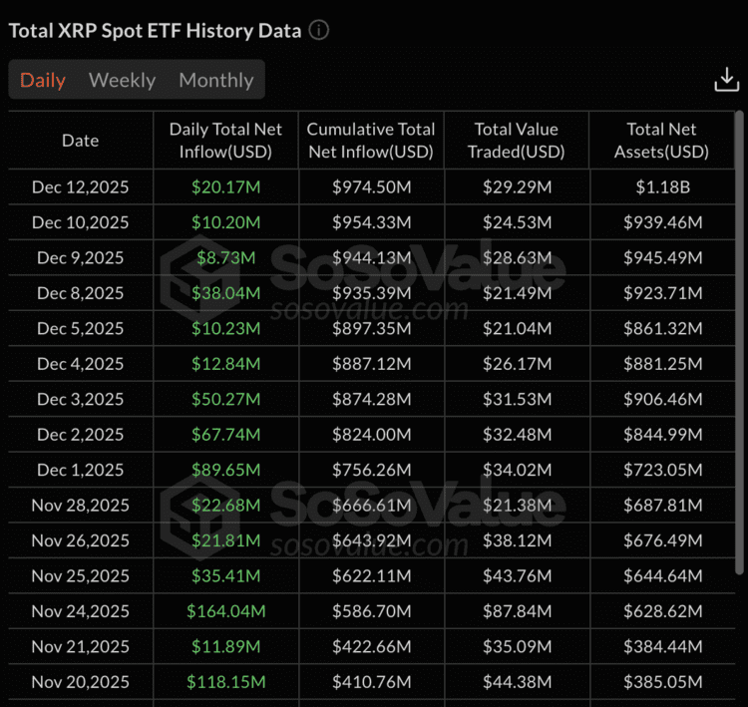Click the $21.81M daily inflow value
This screenshot has width=748, height=707.
pos(225,540)
